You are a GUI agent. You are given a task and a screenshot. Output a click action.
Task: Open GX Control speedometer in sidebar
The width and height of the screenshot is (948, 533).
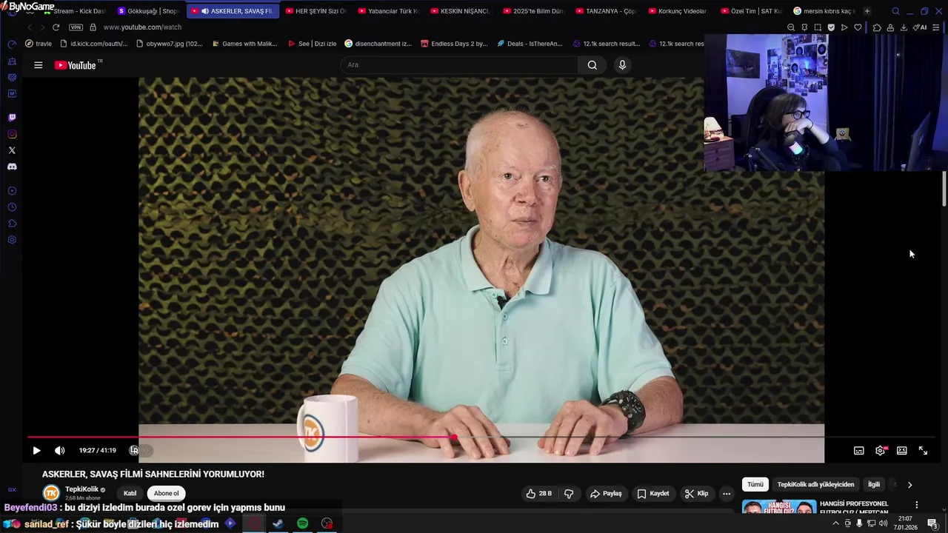click(12, 44)
